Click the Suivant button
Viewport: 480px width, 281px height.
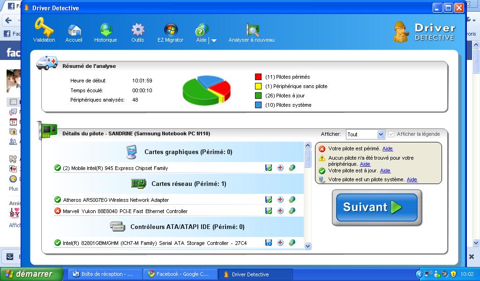377,207
